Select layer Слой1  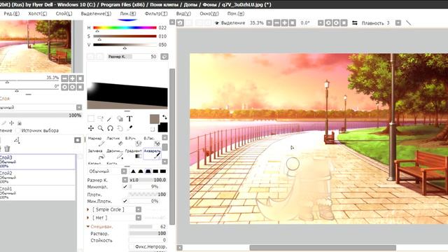tap(37, 192)
